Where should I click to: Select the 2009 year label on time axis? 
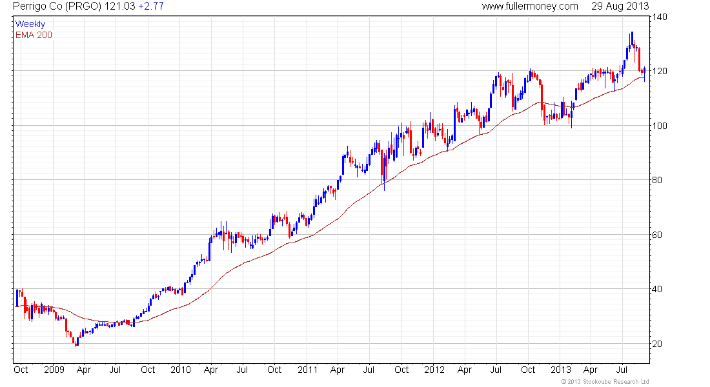pos(54,370)
